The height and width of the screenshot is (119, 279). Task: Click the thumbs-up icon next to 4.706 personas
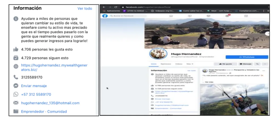point(16,49)
